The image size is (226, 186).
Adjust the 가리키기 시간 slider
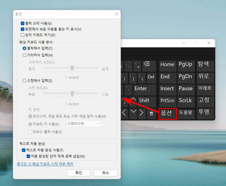pos(72,68)
